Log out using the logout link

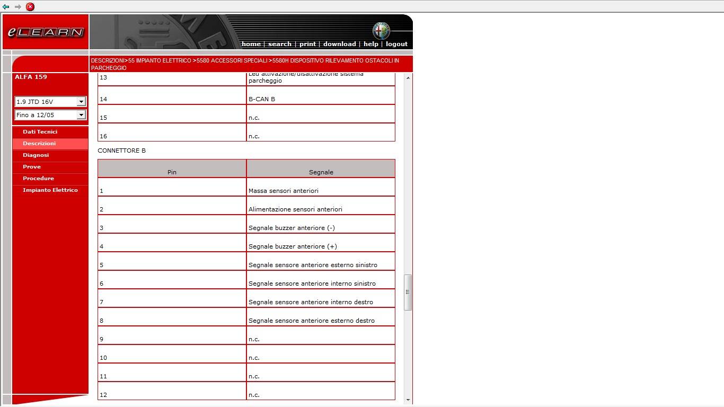396,44
